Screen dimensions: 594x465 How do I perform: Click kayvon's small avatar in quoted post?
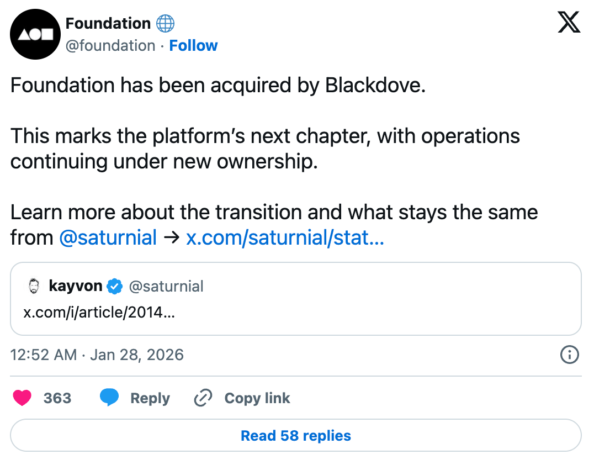click(34, 286)
